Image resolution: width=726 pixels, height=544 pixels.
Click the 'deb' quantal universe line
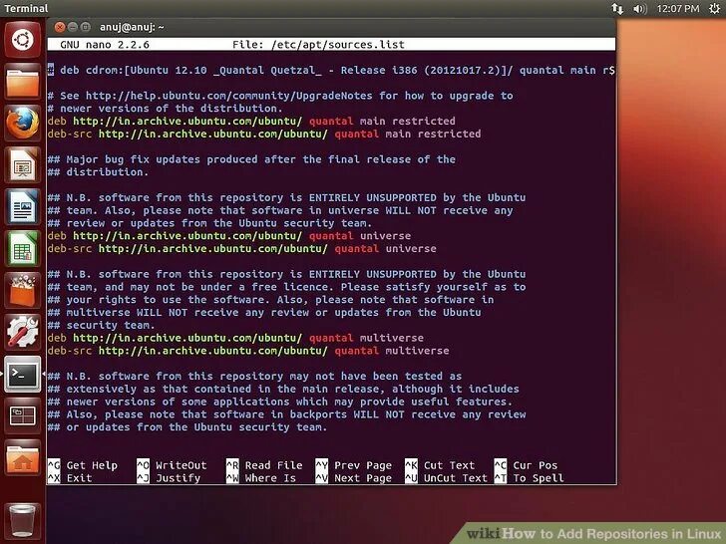pyautogui.click(x=229, y=236)
